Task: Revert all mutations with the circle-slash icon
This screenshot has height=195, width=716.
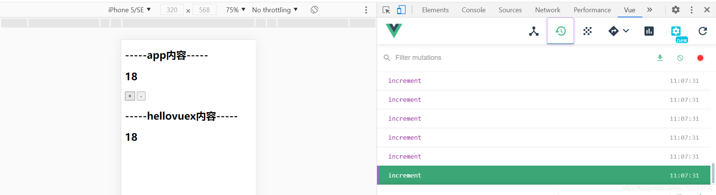Action: pos(680,58)
